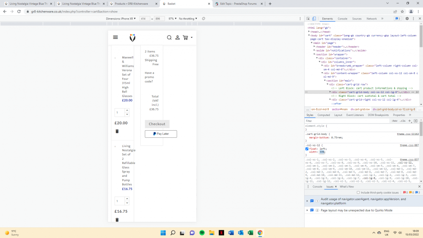Open a new browser tab
Screen dimensions: 423x238
click(270, 4)
